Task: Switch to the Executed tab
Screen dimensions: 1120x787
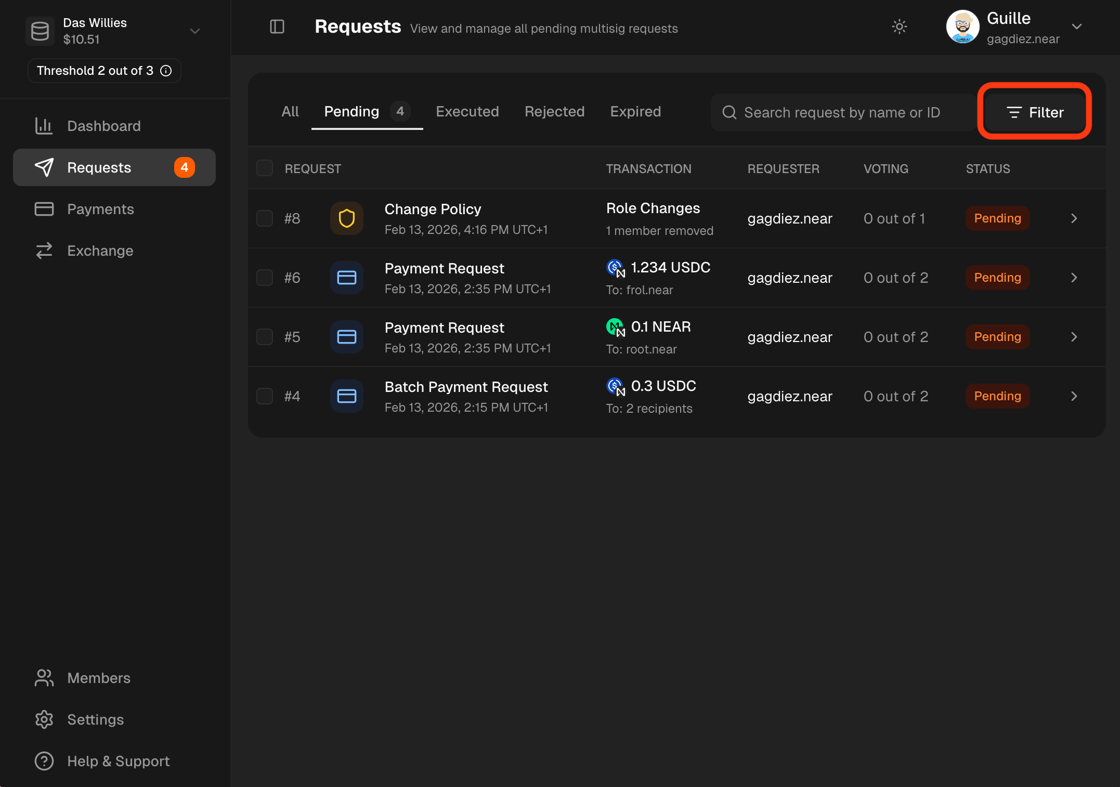Action: coord(467,112)
